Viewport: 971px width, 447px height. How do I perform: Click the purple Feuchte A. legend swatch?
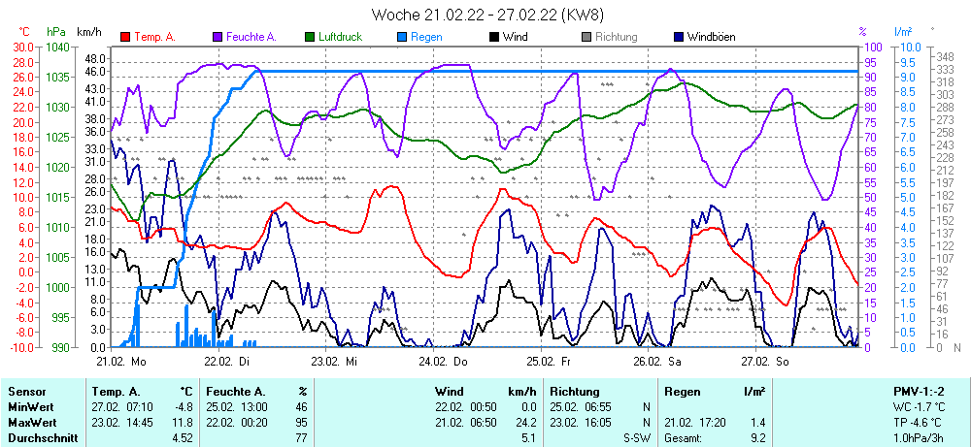[x=218, y=37]
